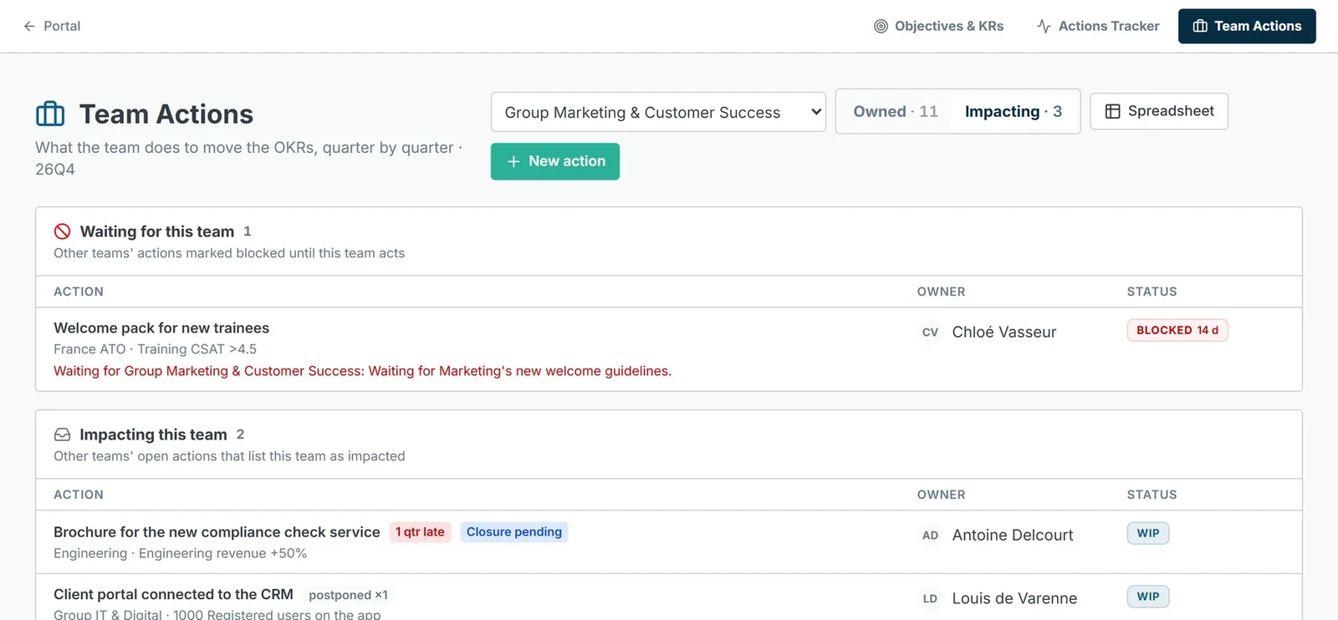Open Client portal connected to the CRM action
1338x620 pixels.
(173, 594)
